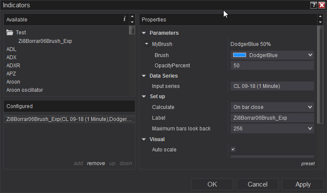The height and width of the screenshot is (193, 327).
Task: Click the DodgerBlue color swatch
Action: pos(239,55)
